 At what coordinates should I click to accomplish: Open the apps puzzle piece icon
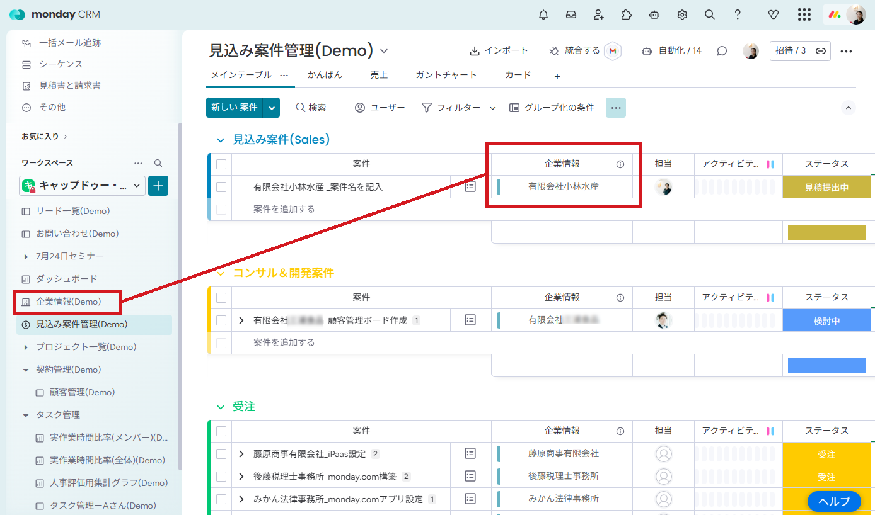627,14
